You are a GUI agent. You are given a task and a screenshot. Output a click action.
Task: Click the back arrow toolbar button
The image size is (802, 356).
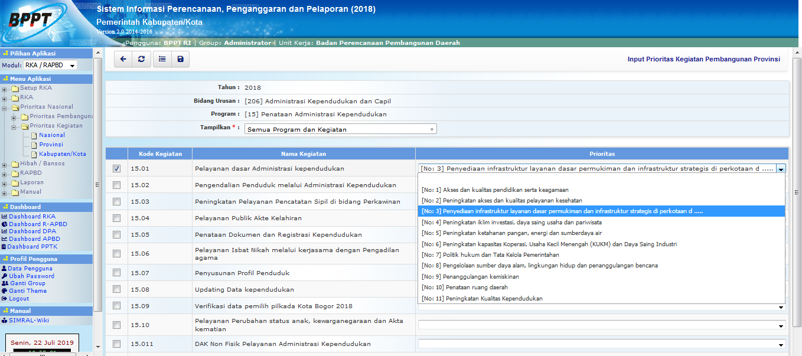click(x=123, y=59)
